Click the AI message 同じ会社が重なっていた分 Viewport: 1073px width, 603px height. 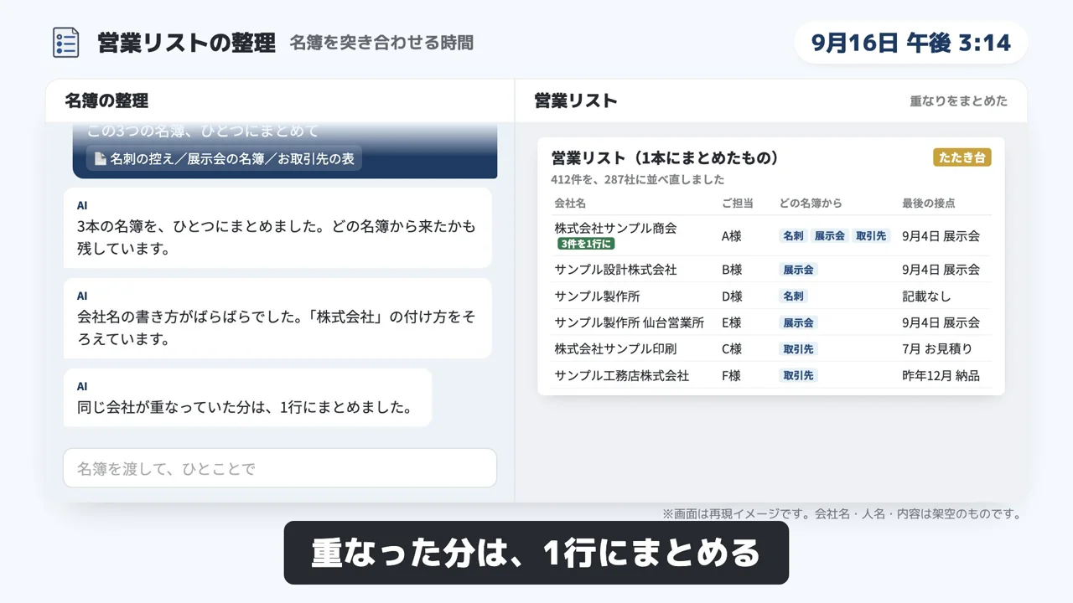point(247,398)
